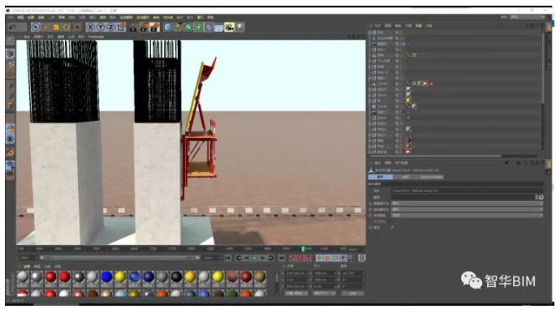
Task: Select the bright blue material sphere
Action: pyautogui.click(x=106, y=277)
